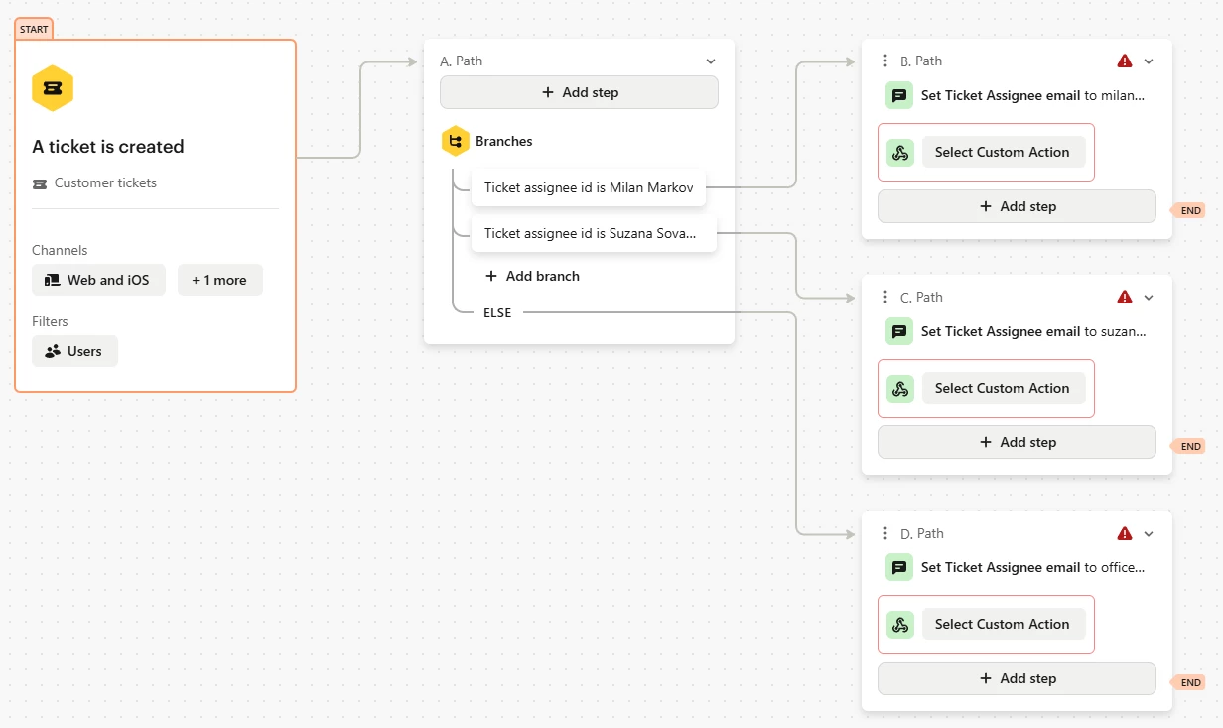Click the webhook icon in B. Path
Image resolution: width=1223 pixels, height=728 pixels.
click(x=900, y=153)
